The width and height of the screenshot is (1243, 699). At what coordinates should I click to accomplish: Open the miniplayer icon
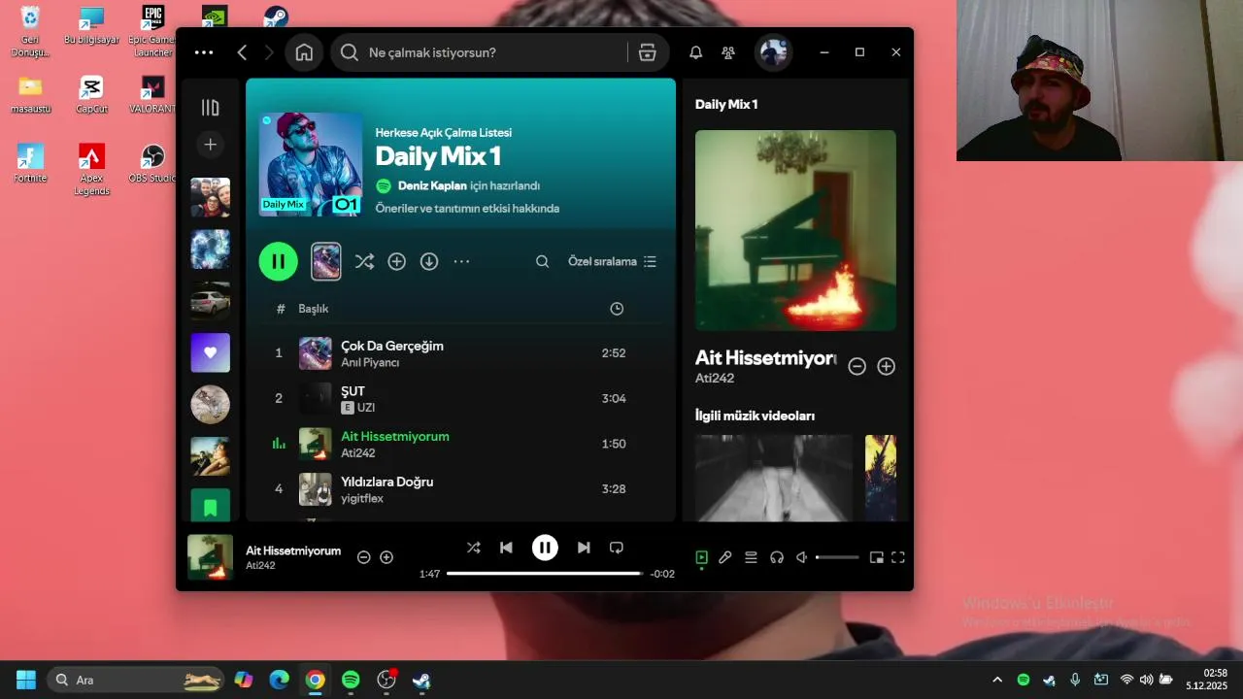coord(876,557)
